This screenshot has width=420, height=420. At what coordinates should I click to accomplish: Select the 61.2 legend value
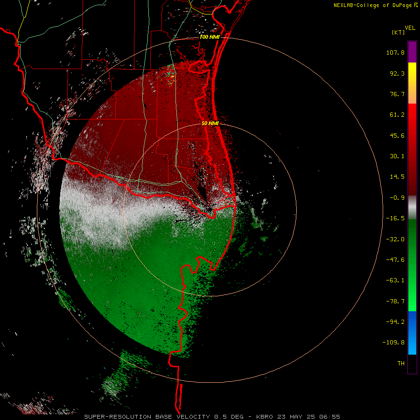coord(397,115)
